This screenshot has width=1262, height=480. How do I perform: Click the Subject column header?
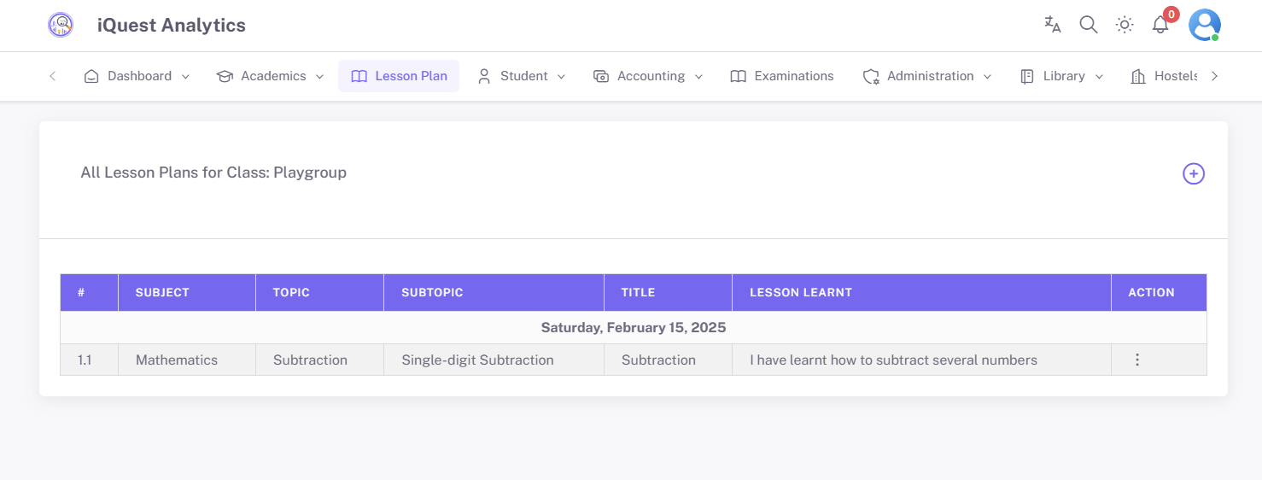(162, 292)
